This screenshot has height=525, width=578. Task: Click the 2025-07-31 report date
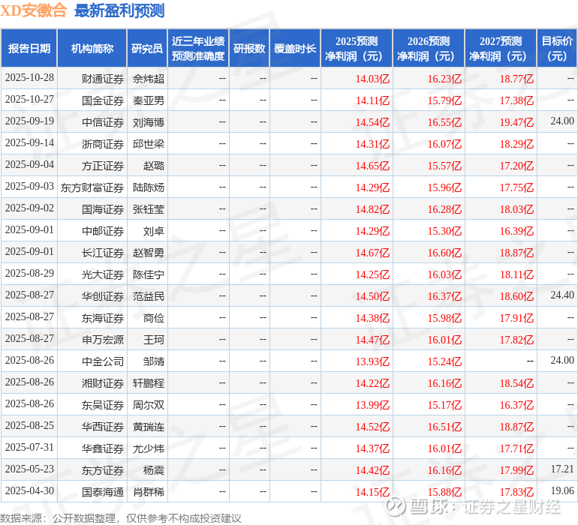(x=29, y=447)
